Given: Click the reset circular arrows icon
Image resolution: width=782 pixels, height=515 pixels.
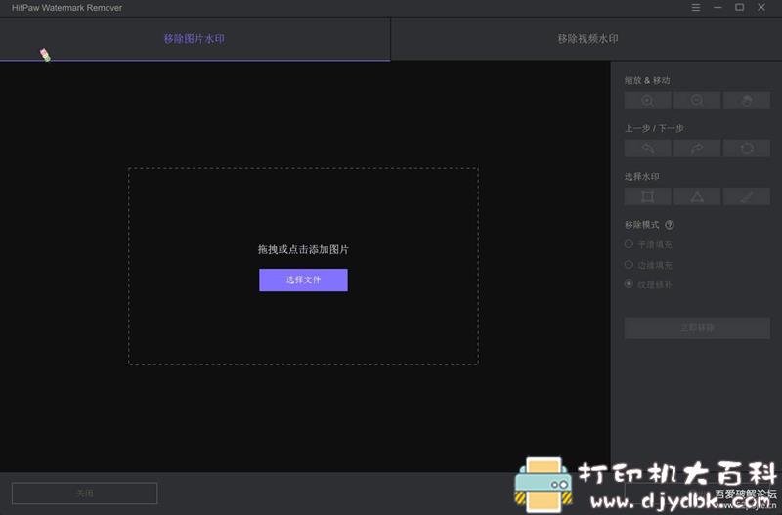Looking at the screenshot, I should tap(747, 149).
